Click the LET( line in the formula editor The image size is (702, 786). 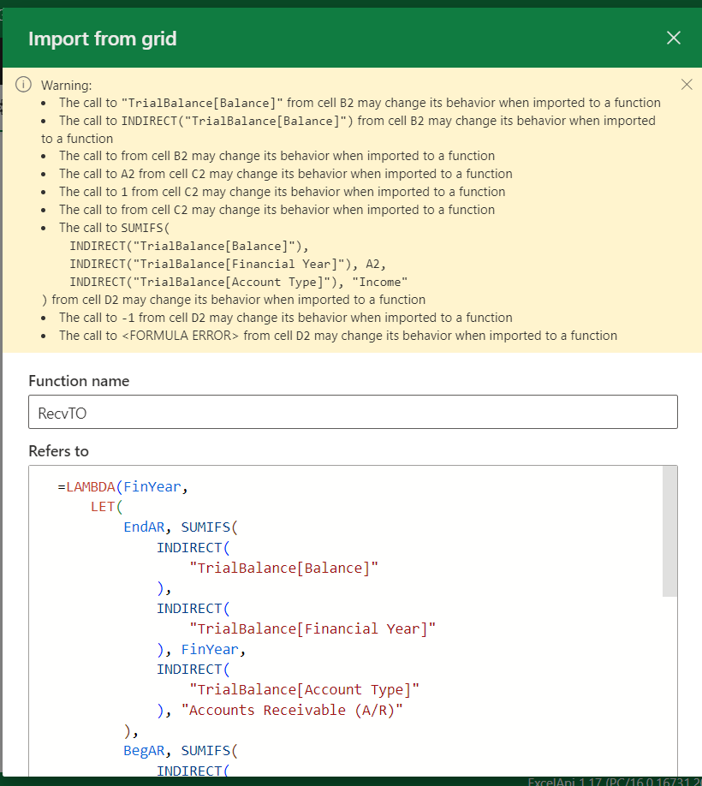106,507
